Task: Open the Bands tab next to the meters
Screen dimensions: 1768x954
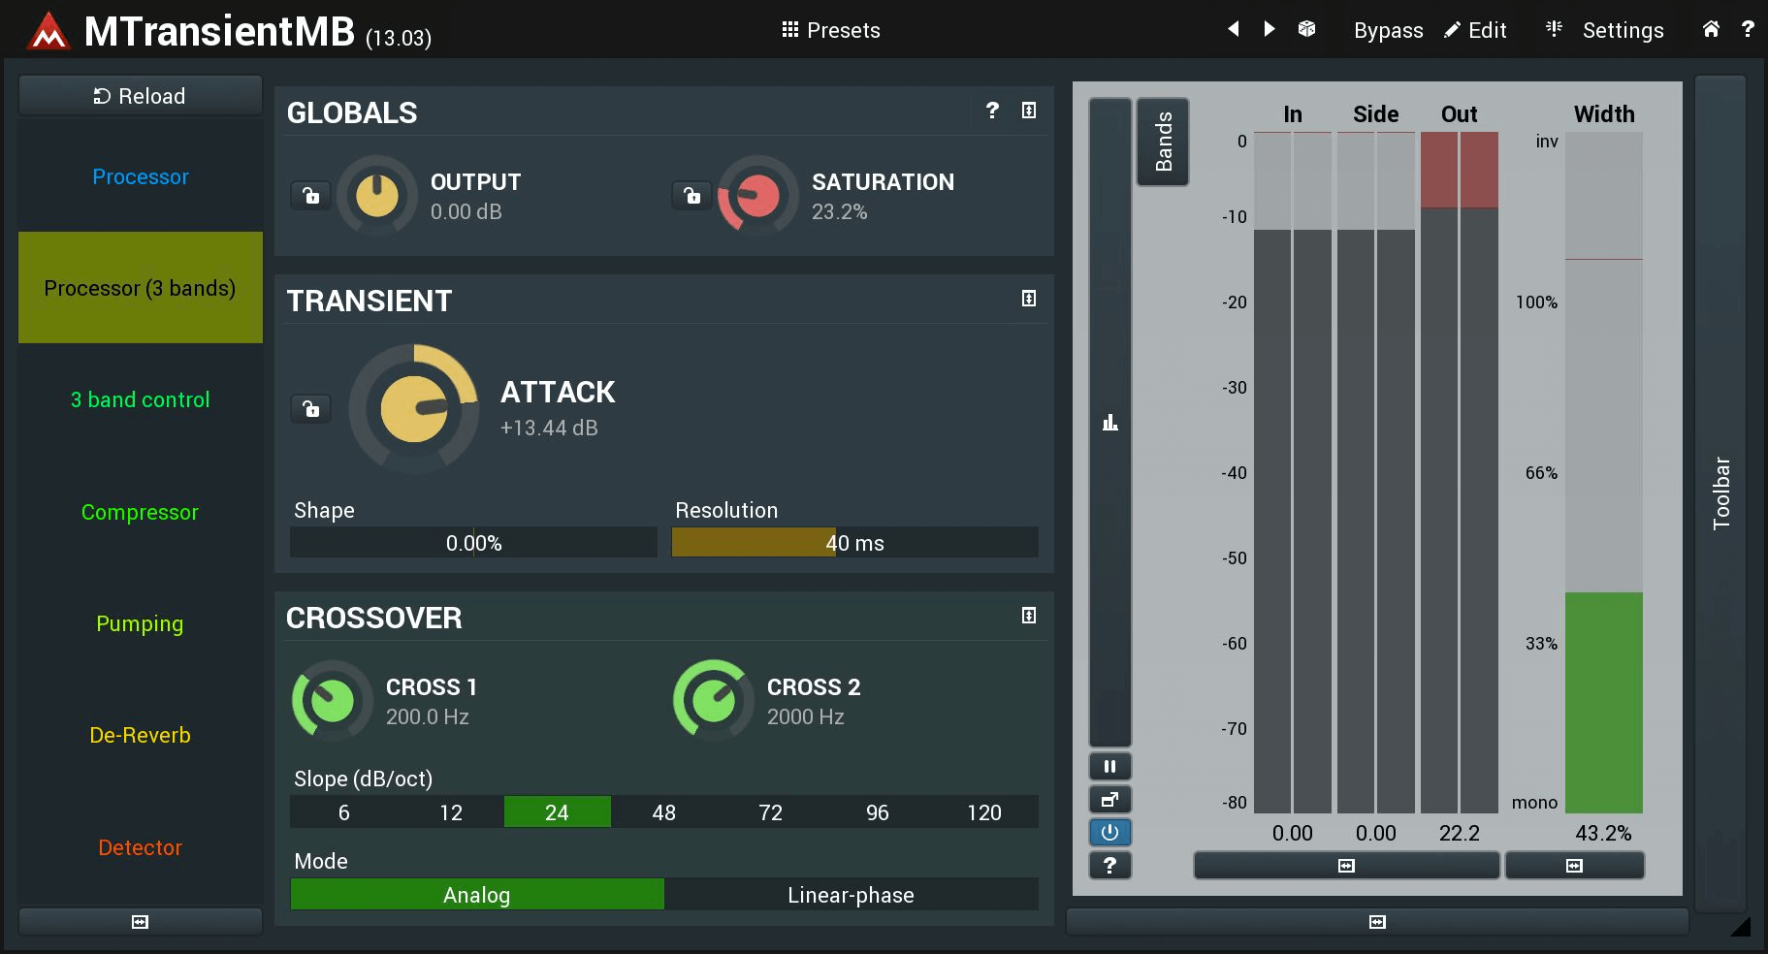Action: point(1162,142)
